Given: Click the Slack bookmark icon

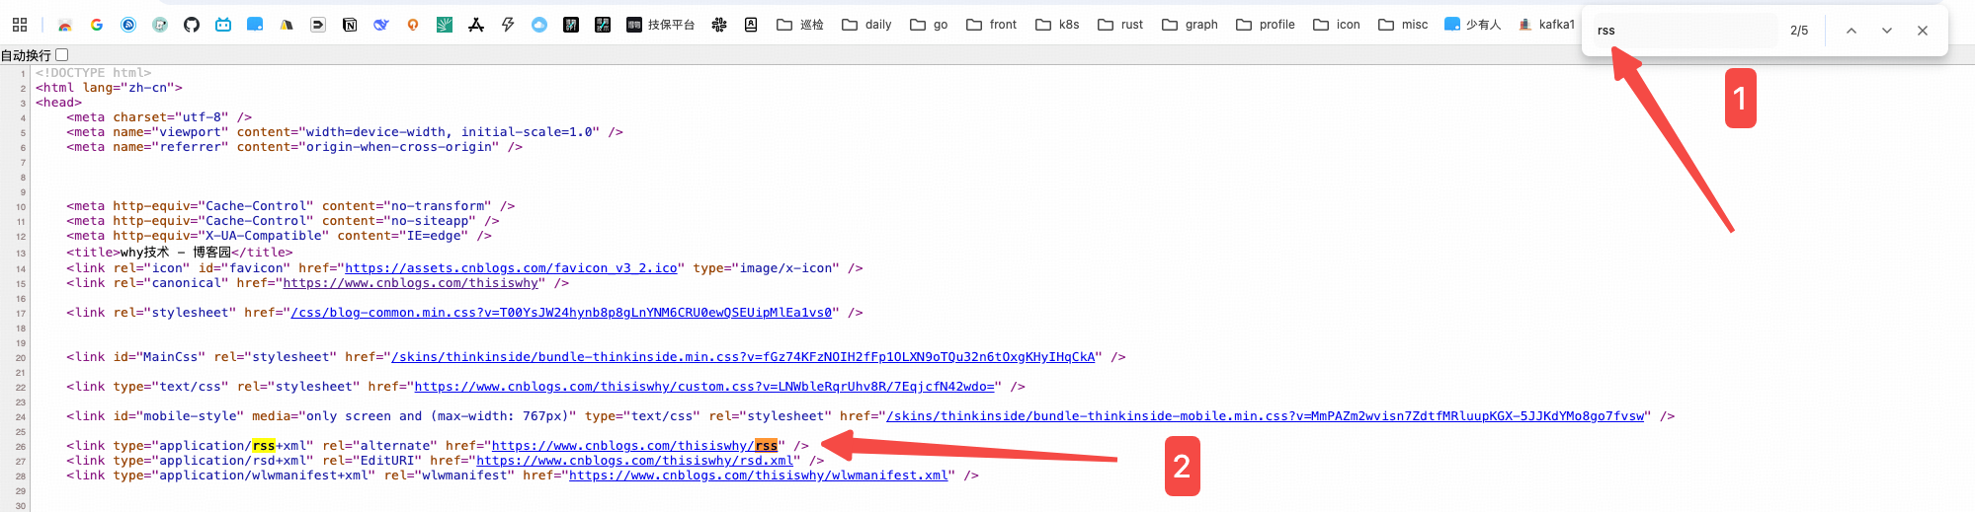Looking at the screenshot, I should click(719, 25).
